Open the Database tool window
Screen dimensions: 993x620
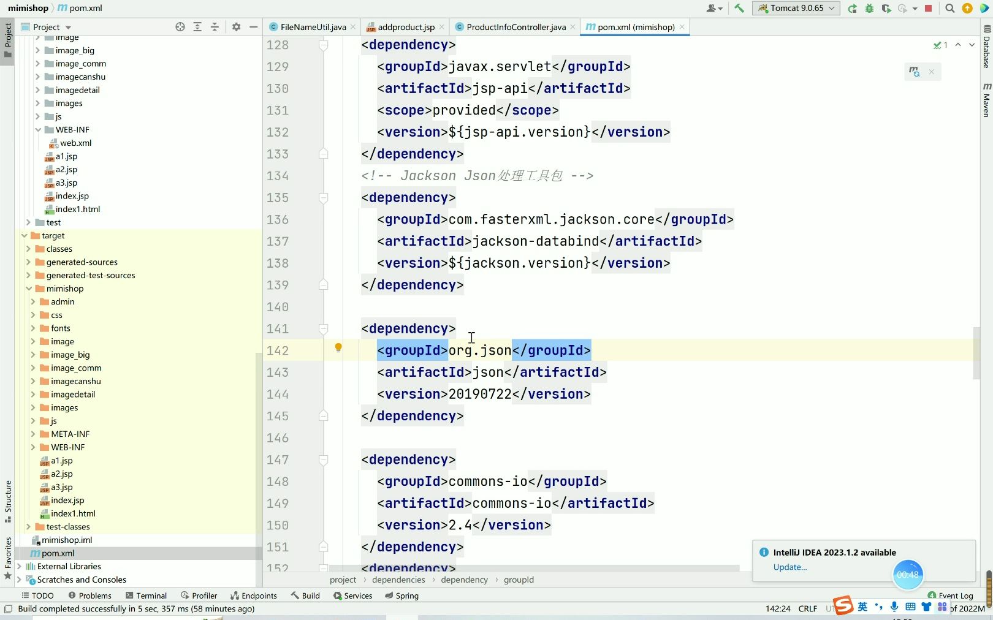[986, 48]
